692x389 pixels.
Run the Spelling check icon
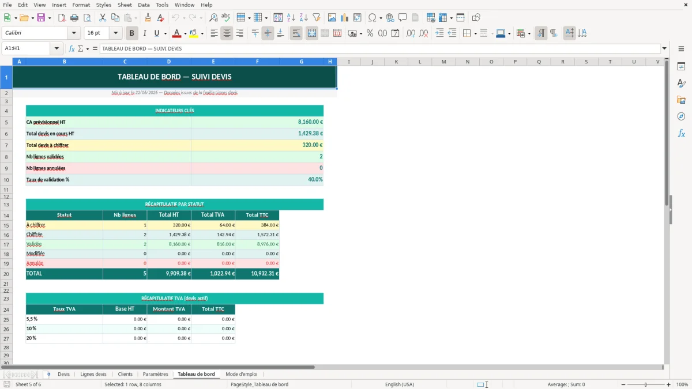pos(226,18)
